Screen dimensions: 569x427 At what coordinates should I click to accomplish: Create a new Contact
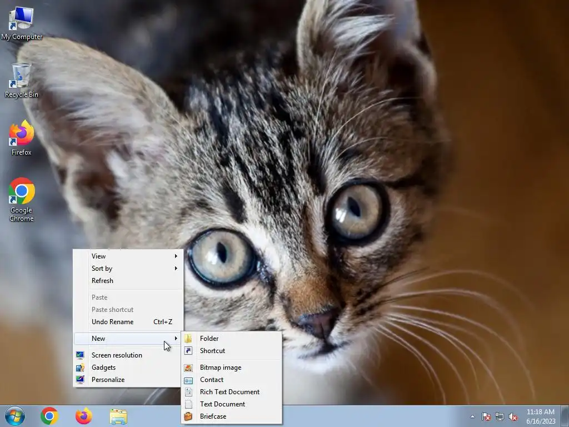(232, 380)
